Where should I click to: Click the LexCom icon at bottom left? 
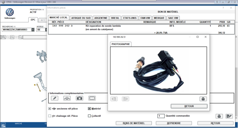click(x=3, y=125)
